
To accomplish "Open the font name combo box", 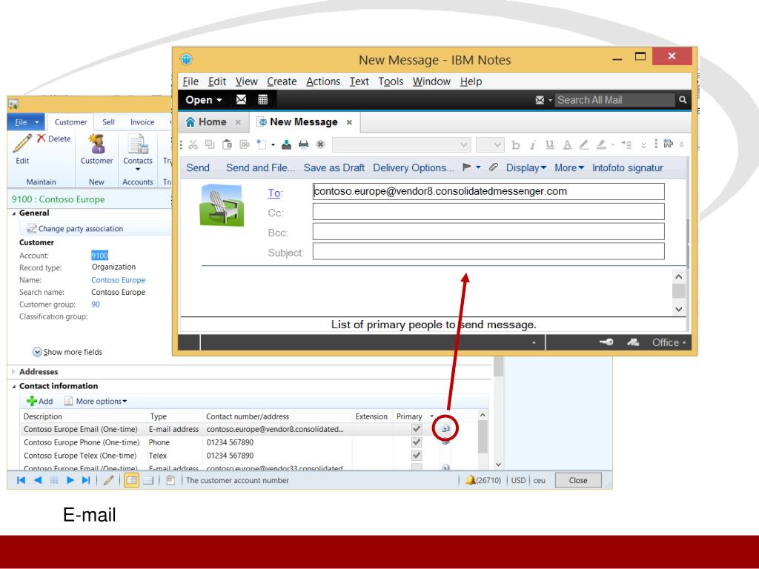I will coord(401,144).
